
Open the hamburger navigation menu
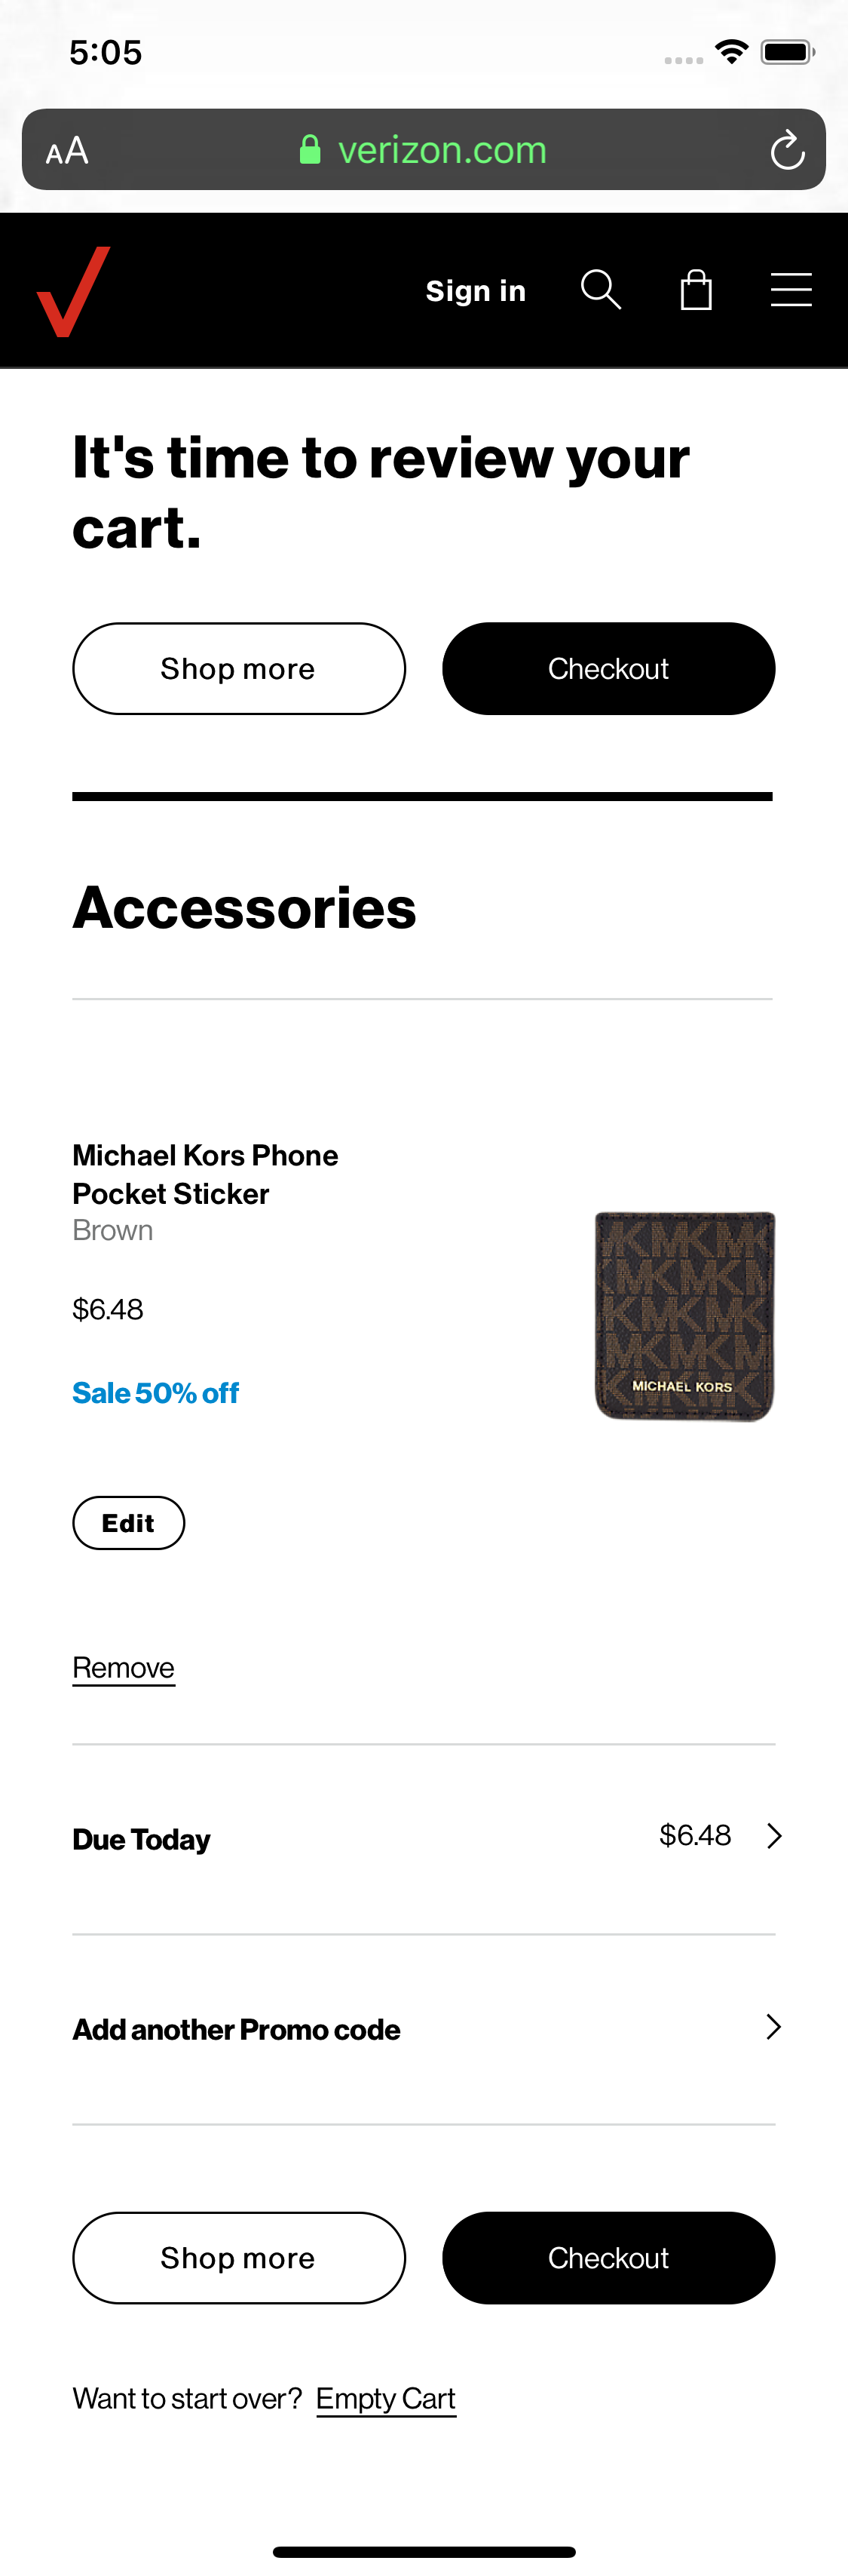pos(791,290)
